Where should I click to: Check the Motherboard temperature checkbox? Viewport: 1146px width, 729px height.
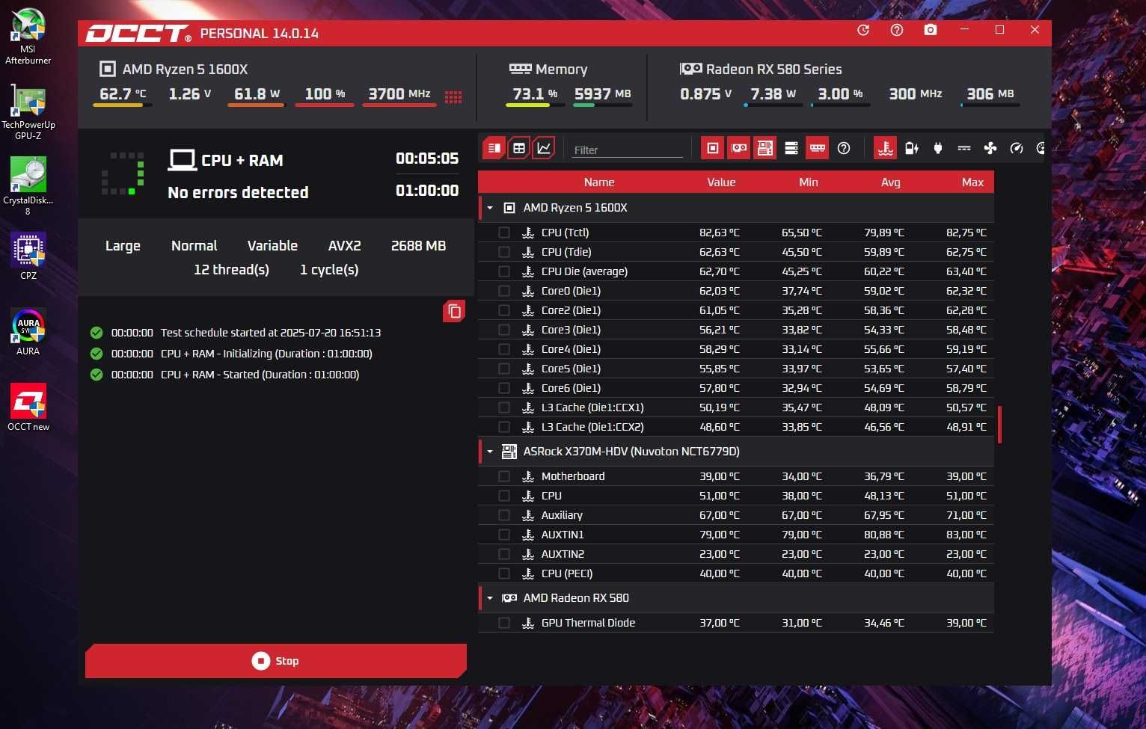504,476
